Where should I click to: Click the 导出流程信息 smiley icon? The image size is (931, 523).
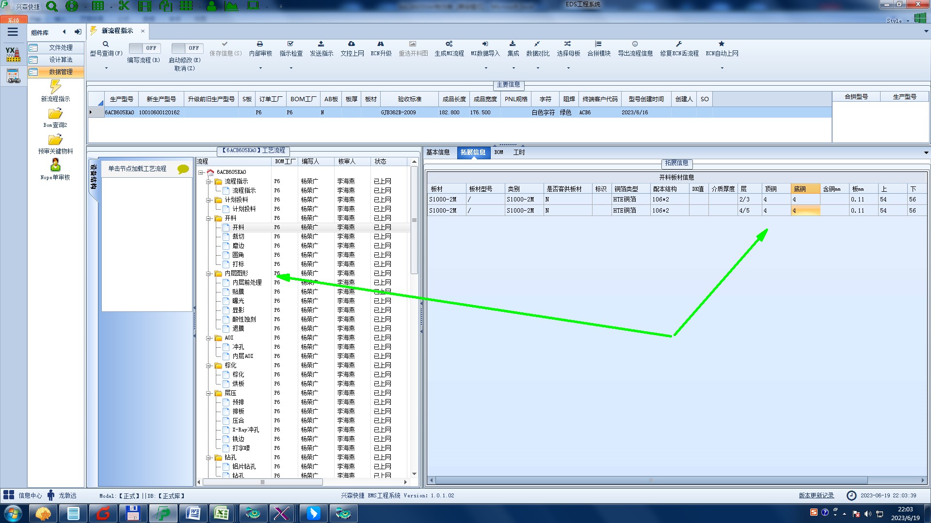pos(635,44)
